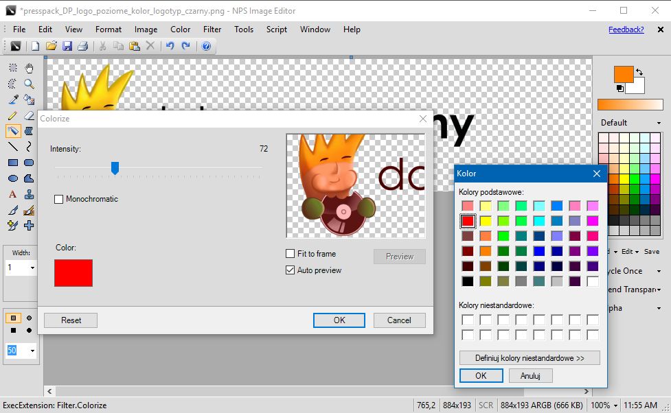Select the Eyedropper color picker tool
The height and width of the screenshot is (413, 671).
(x=13, y=99)
